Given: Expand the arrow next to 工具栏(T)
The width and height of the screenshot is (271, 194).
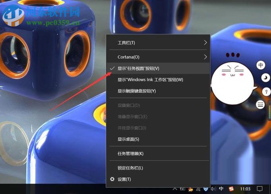Looking at the screenshot, I should click(x=205, y=42).
